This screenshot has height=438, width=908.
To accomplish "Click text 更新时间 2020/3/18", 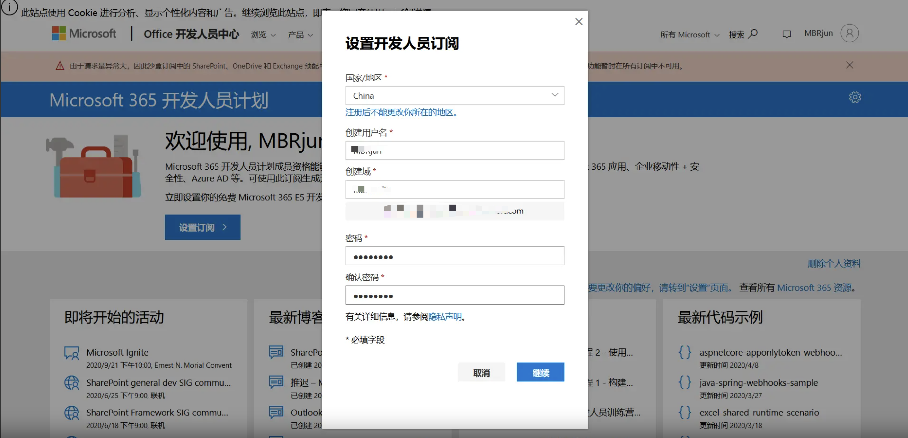I will (731, 425).
